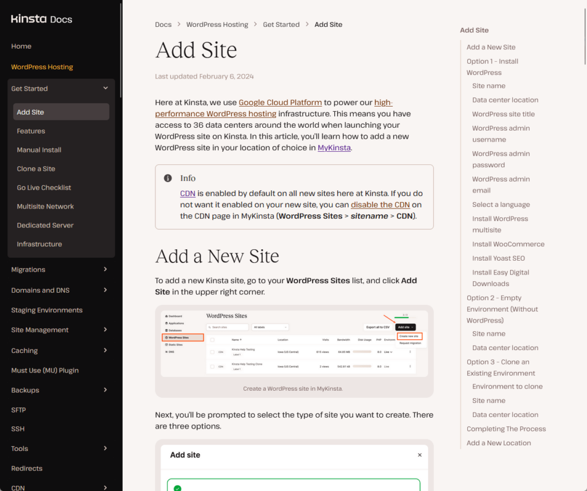Open the SFTP sidebar page

coord(19,410)
